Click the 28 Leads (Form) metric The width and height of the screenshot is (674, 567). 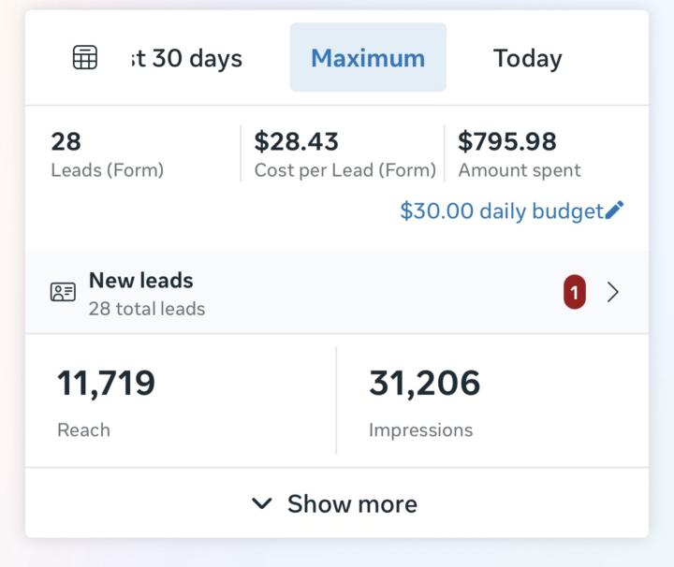click(x=108, y=154)
